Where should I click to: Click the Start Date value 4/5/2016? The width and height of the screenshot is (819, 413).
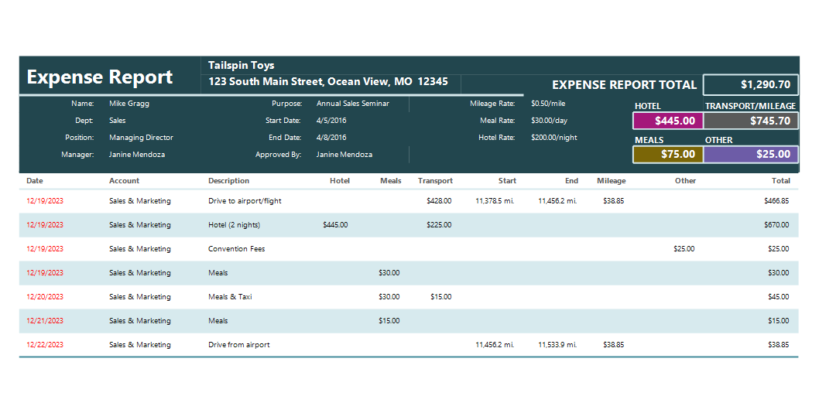coord(331,120)
